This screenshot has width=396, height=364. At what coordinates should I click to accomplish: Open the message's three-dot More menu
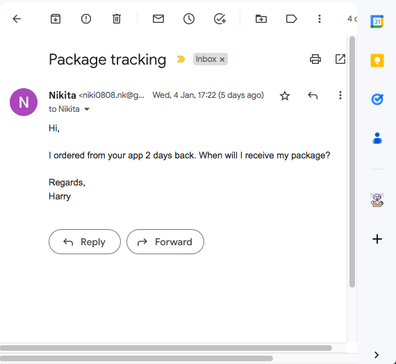[x=340, y=95]
